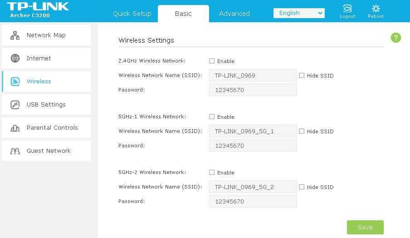Open the English language dropdown
The image size is (410, 238).
coord(299,13)
